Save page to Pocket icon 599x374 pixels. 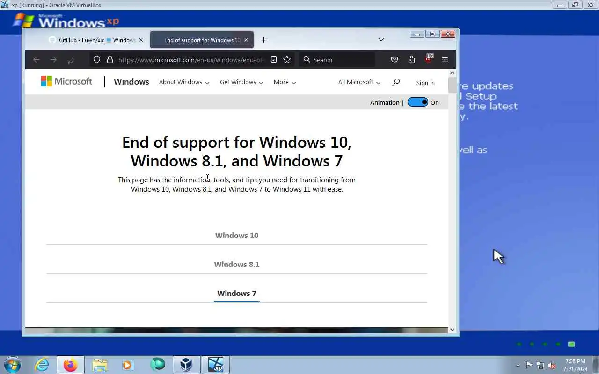394,59
